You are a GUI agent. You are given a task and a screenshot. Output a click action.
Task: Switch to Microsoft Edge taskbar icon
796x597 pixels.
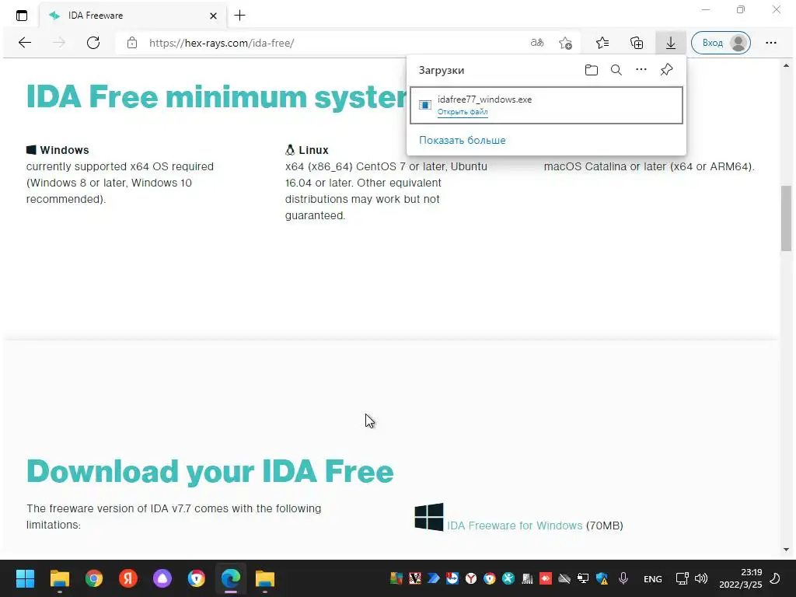click(231, 578)
